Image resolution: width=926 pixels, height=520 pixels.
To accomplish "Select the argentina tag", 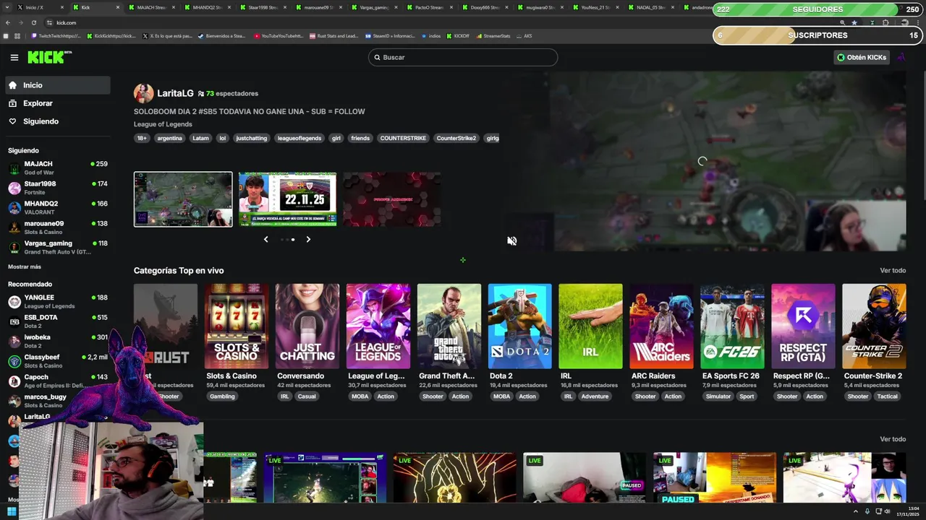I will point(169,138).
